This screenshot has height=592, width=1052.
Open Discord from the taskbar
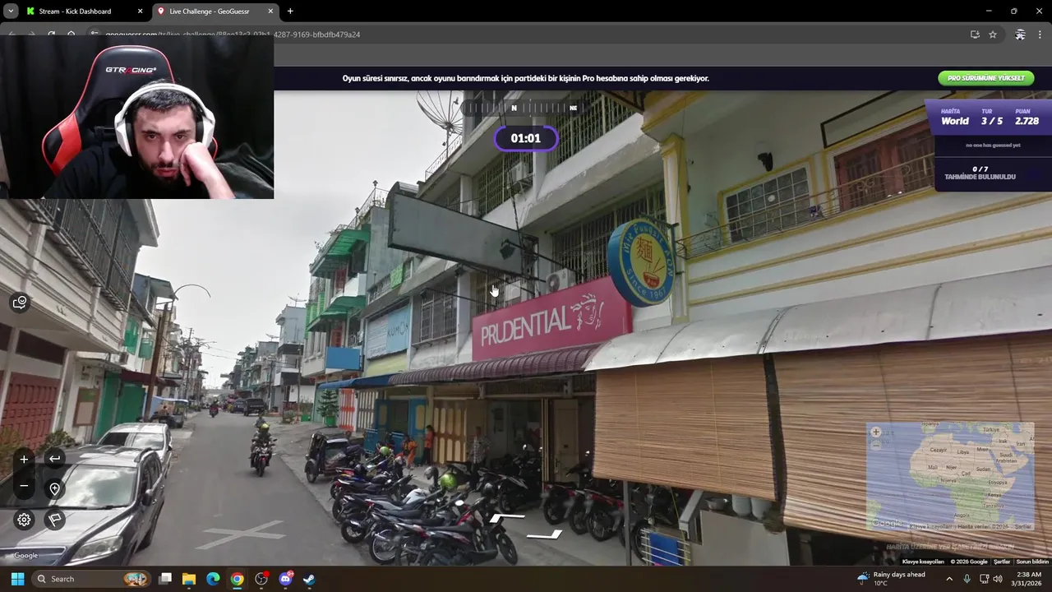pyautogui.click(x=285, y=579)
